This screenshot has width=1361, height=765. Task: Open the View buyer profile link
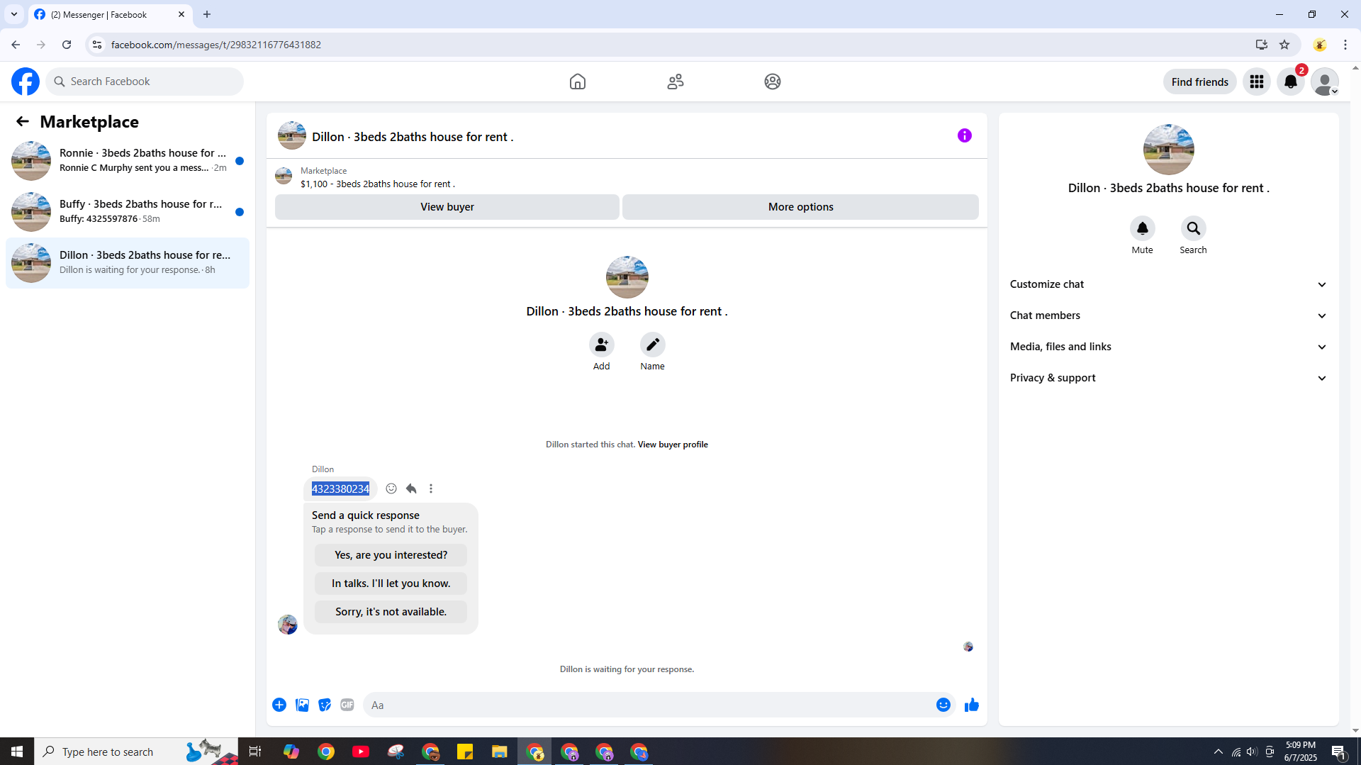click(x=673, y=445)
